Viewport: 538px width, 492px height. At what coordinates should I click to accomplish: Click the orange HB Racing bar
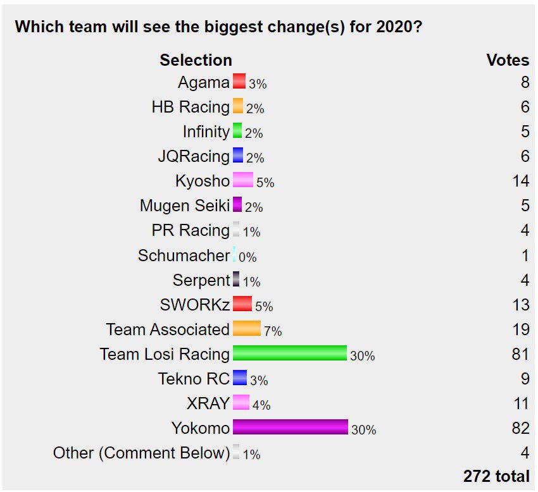[238, 106]
